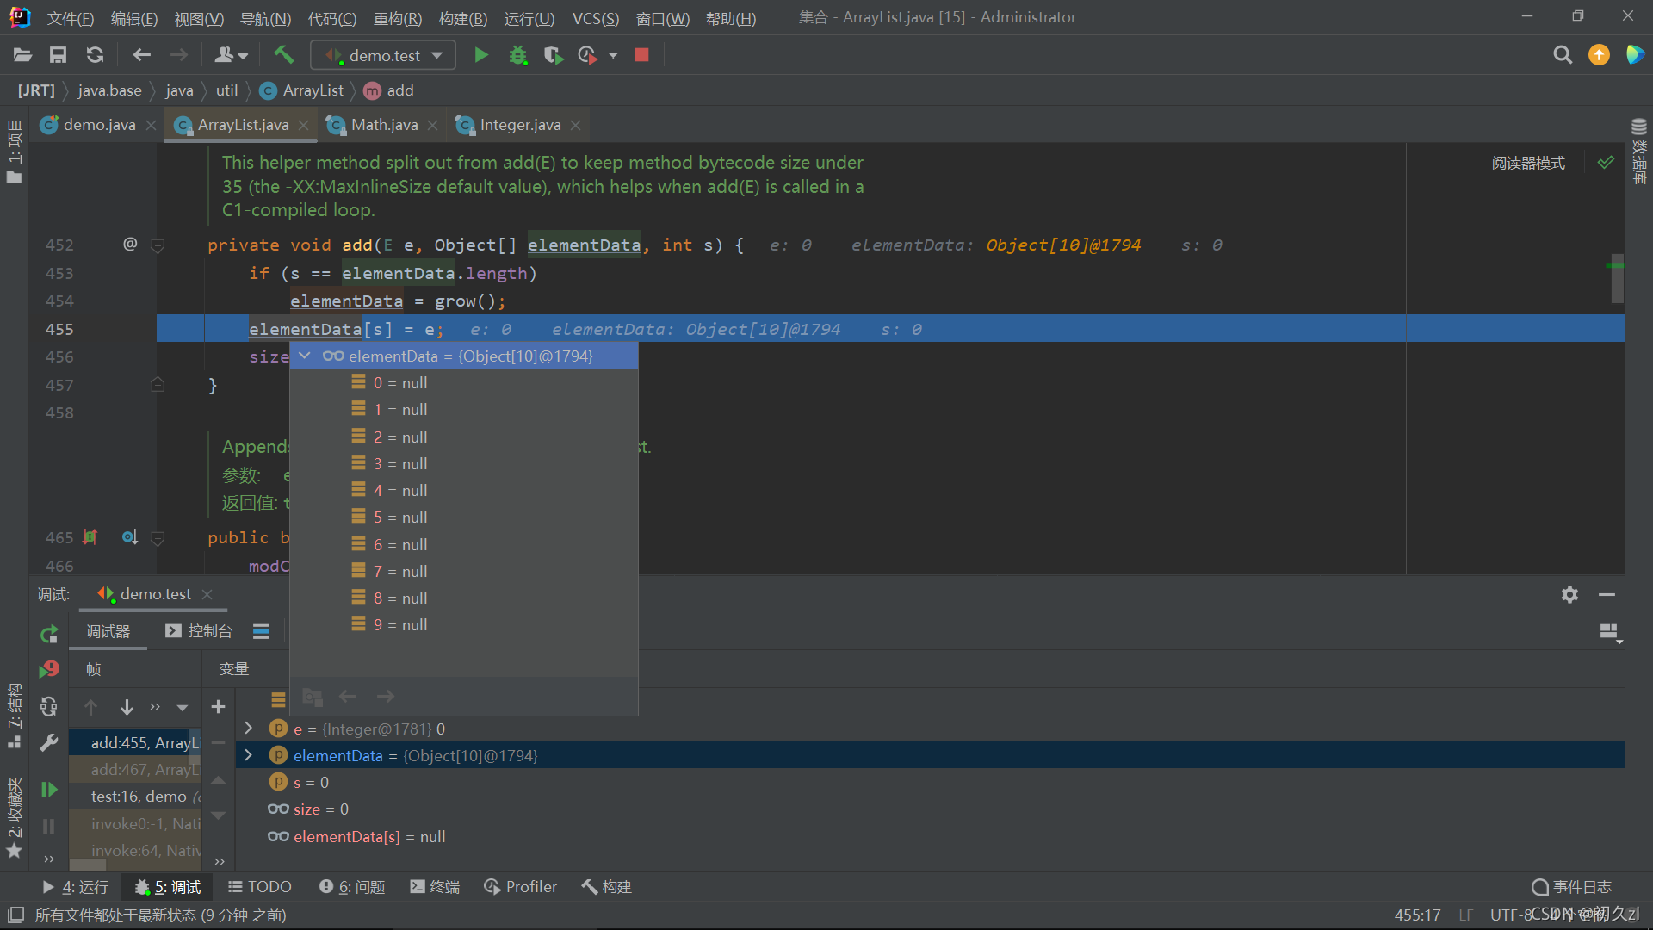
Task: Click the green inspection checkmark in the editor
Action: 1606,162
